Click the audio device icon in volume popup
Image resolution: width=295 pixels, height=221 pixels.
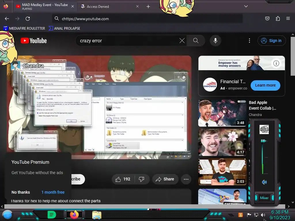tap(264, 129)
